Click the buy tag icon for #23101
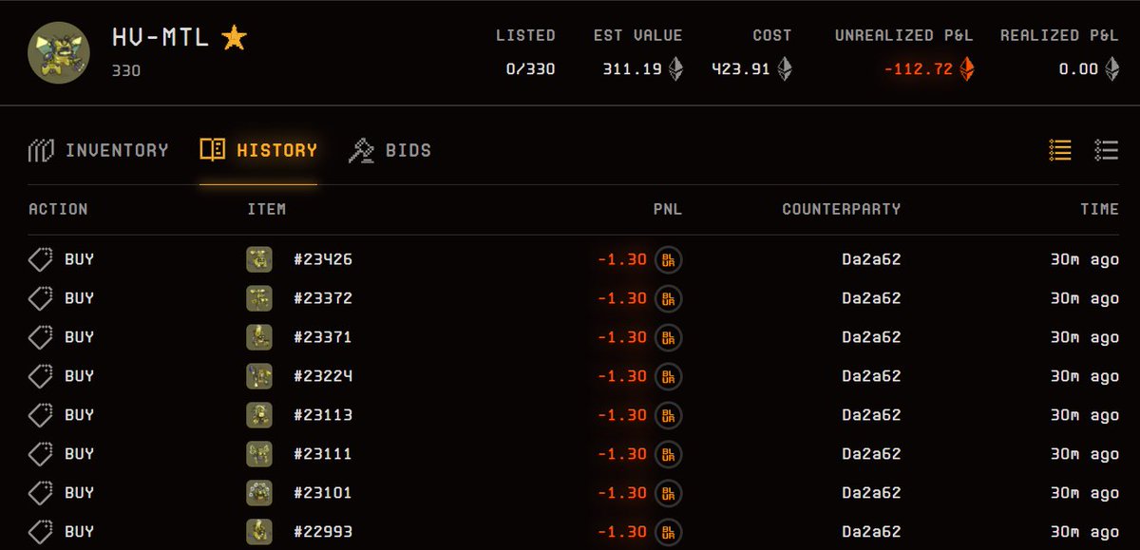 [41, 493]
